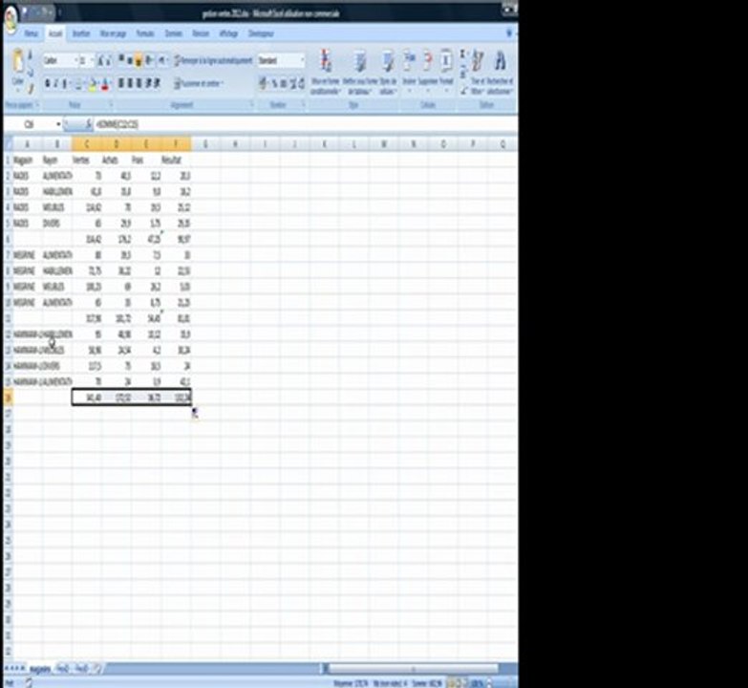This screenshot has height=688, width=748.
Task: Toggle Underline formatting
Action: pos(64,84)
